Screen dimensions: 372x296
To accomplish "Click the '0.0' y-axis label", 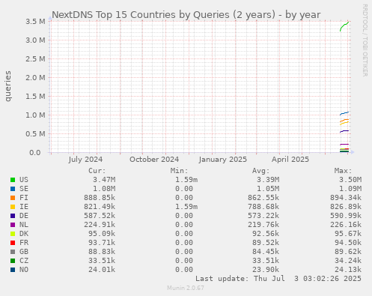I will (x=35, y=152).
